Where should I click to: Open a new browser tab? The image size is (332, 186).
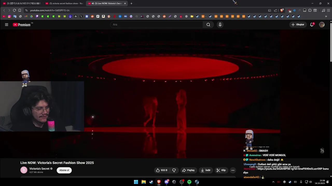(131, 3)
